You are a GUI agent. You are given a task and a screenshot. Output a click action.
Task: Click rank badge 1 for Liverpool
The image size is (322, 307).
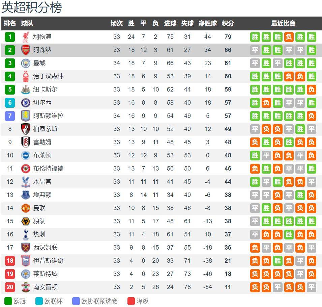10,37
